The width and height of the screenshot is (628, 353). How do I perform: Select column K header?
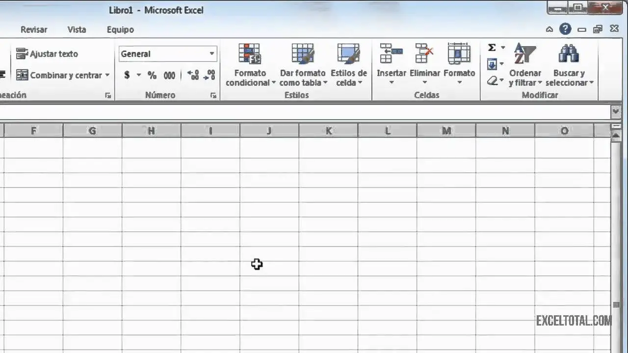coord(328,131)
